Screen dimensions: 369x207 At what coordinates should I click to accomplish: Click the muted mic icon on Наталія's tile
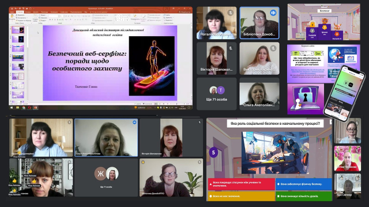pos(231,13)
